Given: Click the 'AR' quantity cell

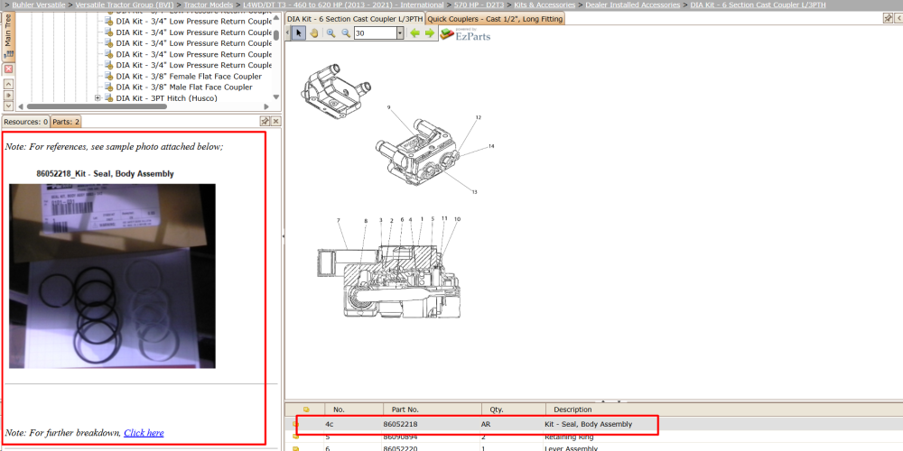Looking at the screenshot, I should pyautogui.click(x=486, y=425).
